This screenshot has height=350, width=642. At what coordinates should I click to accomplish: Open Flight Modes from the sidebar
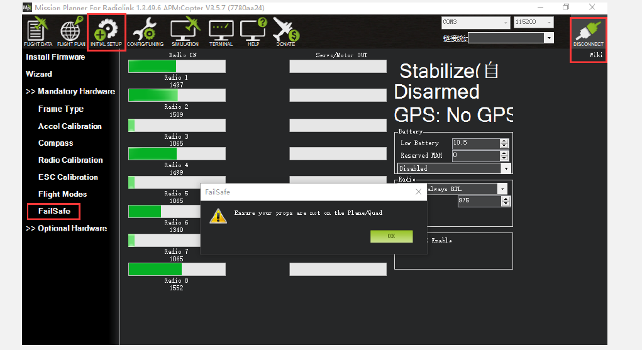pos(62,194)
